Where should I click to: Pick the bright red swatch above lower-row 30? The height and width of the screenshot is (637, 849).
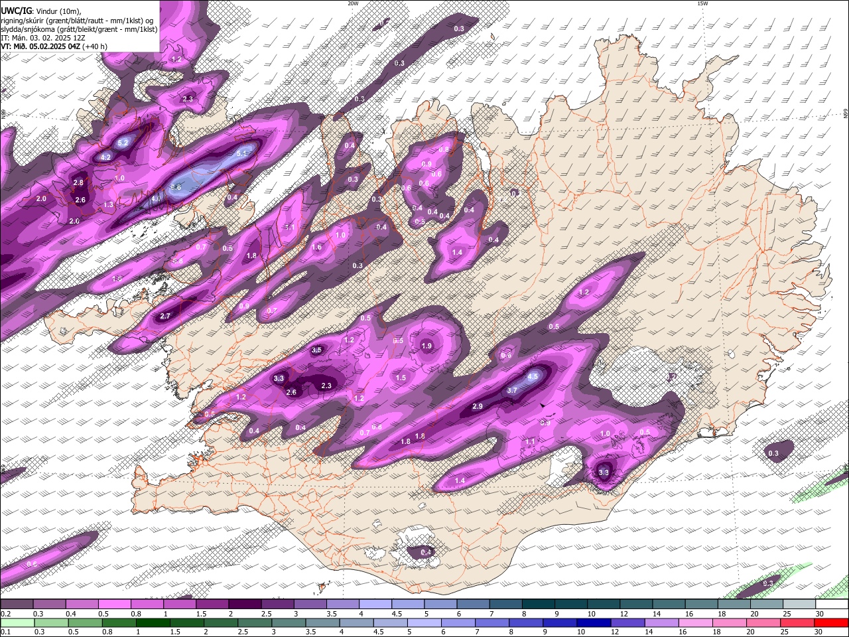(831, 622)
